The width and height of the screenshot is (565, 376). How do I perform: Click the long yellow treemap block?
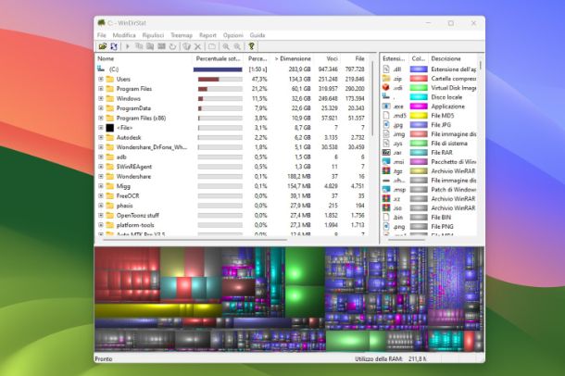point(158,310)
